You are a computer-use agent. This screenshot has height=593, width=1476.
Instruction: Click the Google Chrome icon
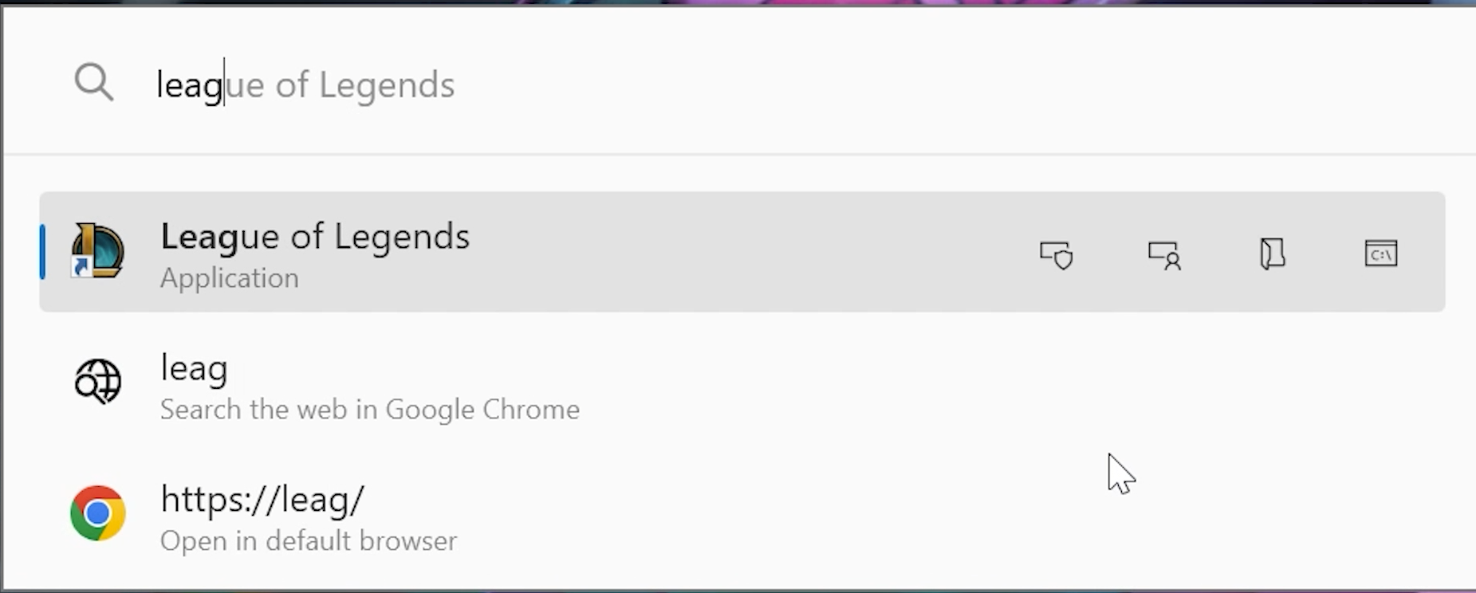click(97, 513)
